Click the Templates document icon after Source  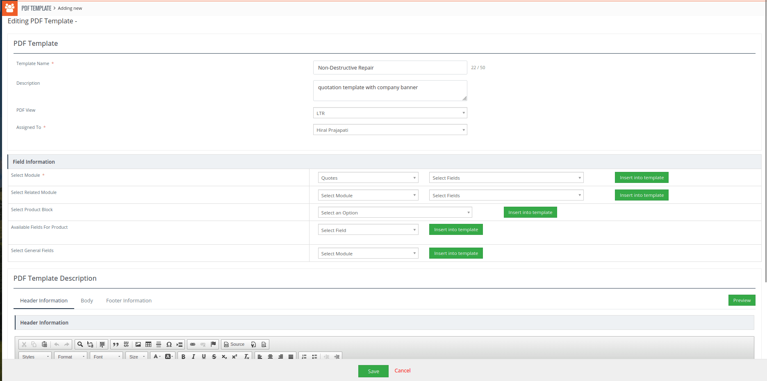click(253, 345)
